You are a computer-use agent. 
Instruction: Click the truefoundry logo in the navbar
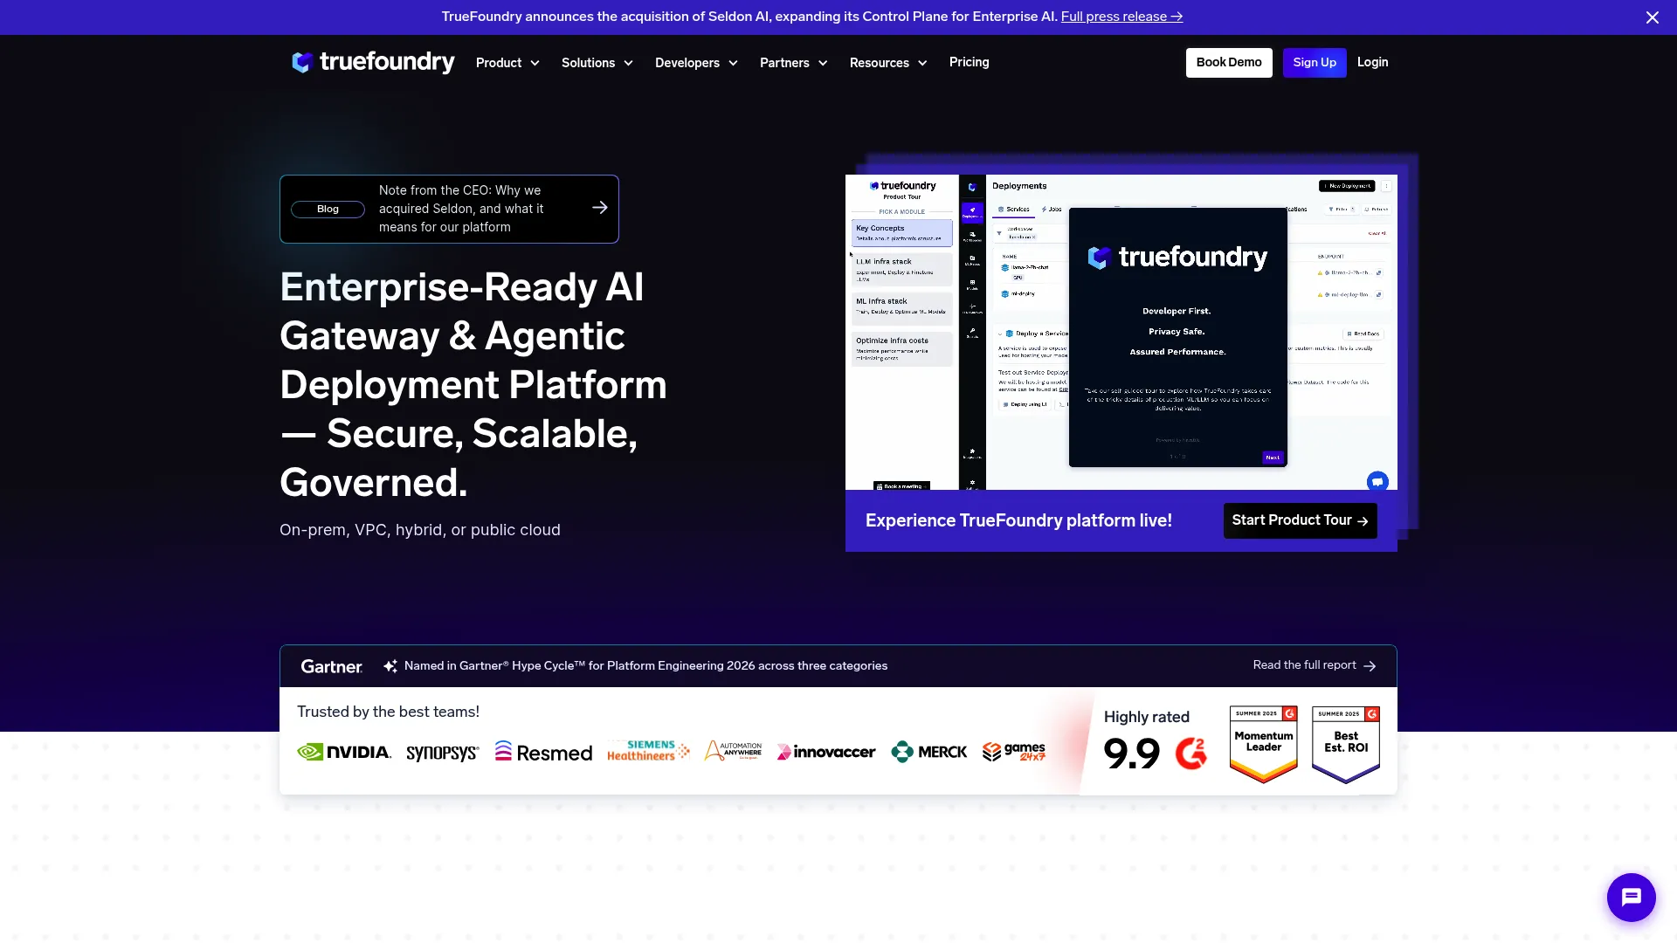(x=373, y=62)
